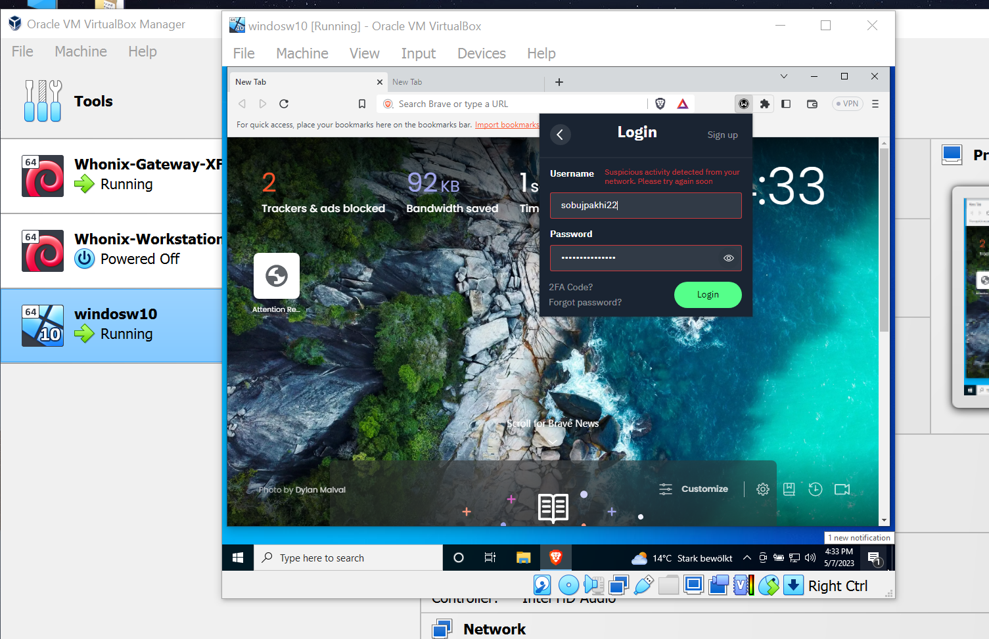
Task: Click the Forgot password? link
Action: coord(585,302)
